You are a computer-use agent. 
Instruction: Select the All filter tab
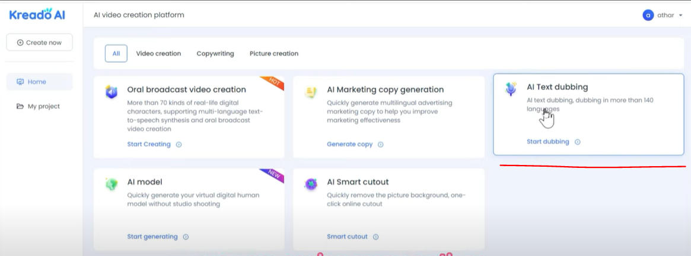pos(116,54)
